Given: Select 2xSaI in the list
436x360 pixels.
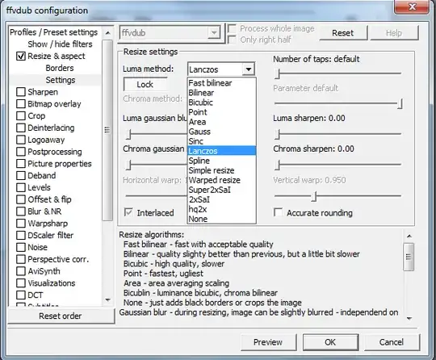Looking at the screenshot, I should (221, 199).
